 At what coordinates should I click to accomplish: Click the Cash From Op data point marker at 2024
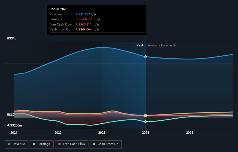pos(146,115)
